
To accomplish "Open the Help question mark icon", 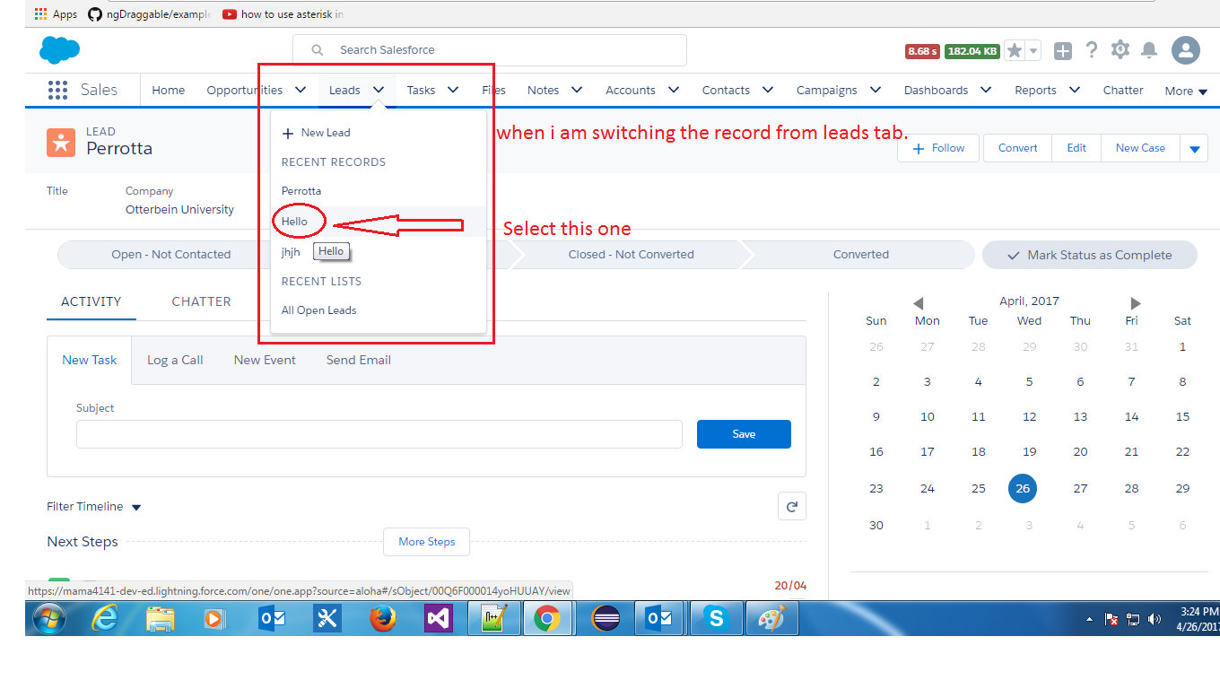I will (x=1092, y=50).
